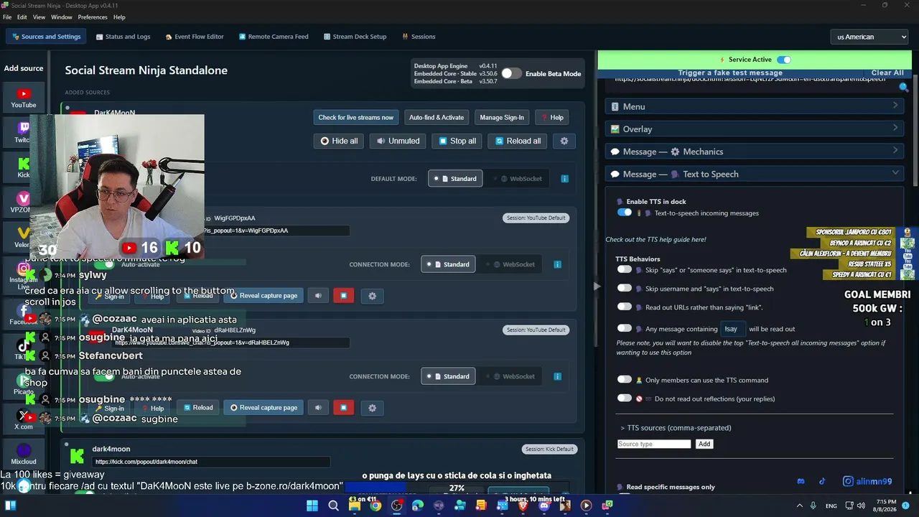Click the TTS Source type input field
This screenshot has width=919, height=517.
click(x=654, y=444)
